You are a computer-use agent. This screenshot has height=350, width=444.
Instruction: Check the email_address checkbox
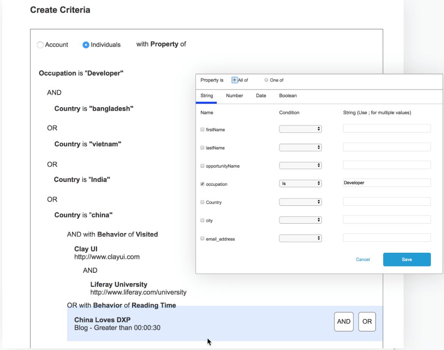pyautogui.click(x=202, y=238)
